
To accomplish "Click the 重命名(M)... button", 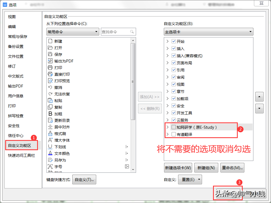I will (x=232, y=168).
